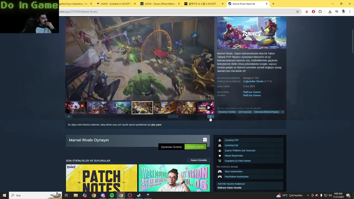Screen dimensions: 354x199
Task: Click the address bar URL field
Action: [177, 12]
